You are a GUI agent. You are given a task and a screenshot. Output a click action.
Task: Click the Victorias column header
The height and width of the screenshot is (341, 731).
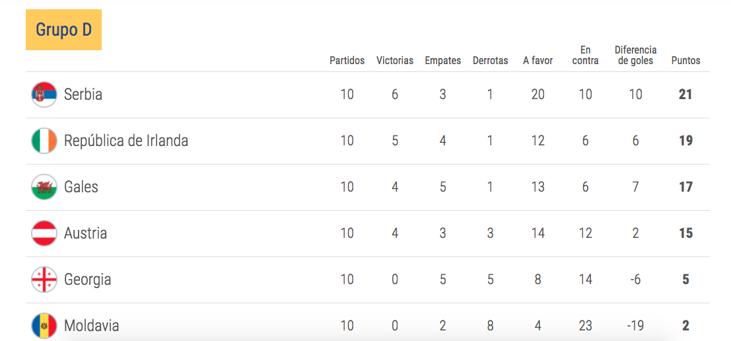(395, 61)
